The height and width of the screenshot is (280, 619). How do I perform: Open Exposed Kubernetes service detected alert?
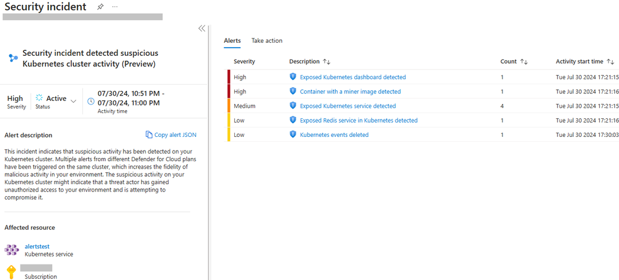[x=348, y=106]
